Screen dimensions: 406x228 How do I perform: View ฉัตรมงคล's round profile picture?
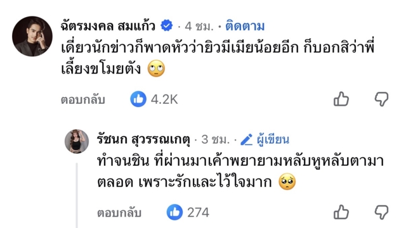32,36
